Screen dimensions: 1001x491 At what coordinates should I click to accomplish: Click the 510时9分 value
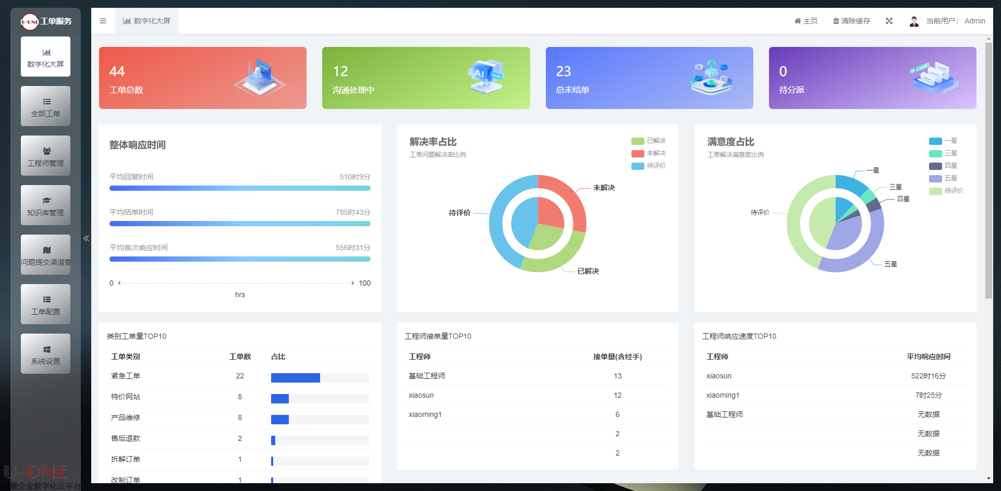355,177
